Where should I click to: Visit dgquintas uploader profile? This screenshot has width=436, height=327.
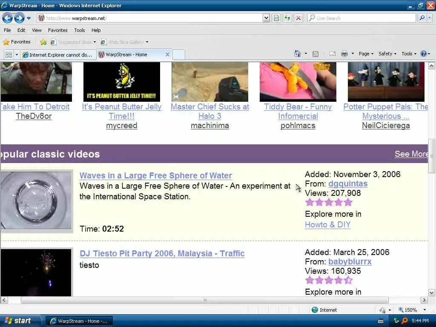point(348,184)
